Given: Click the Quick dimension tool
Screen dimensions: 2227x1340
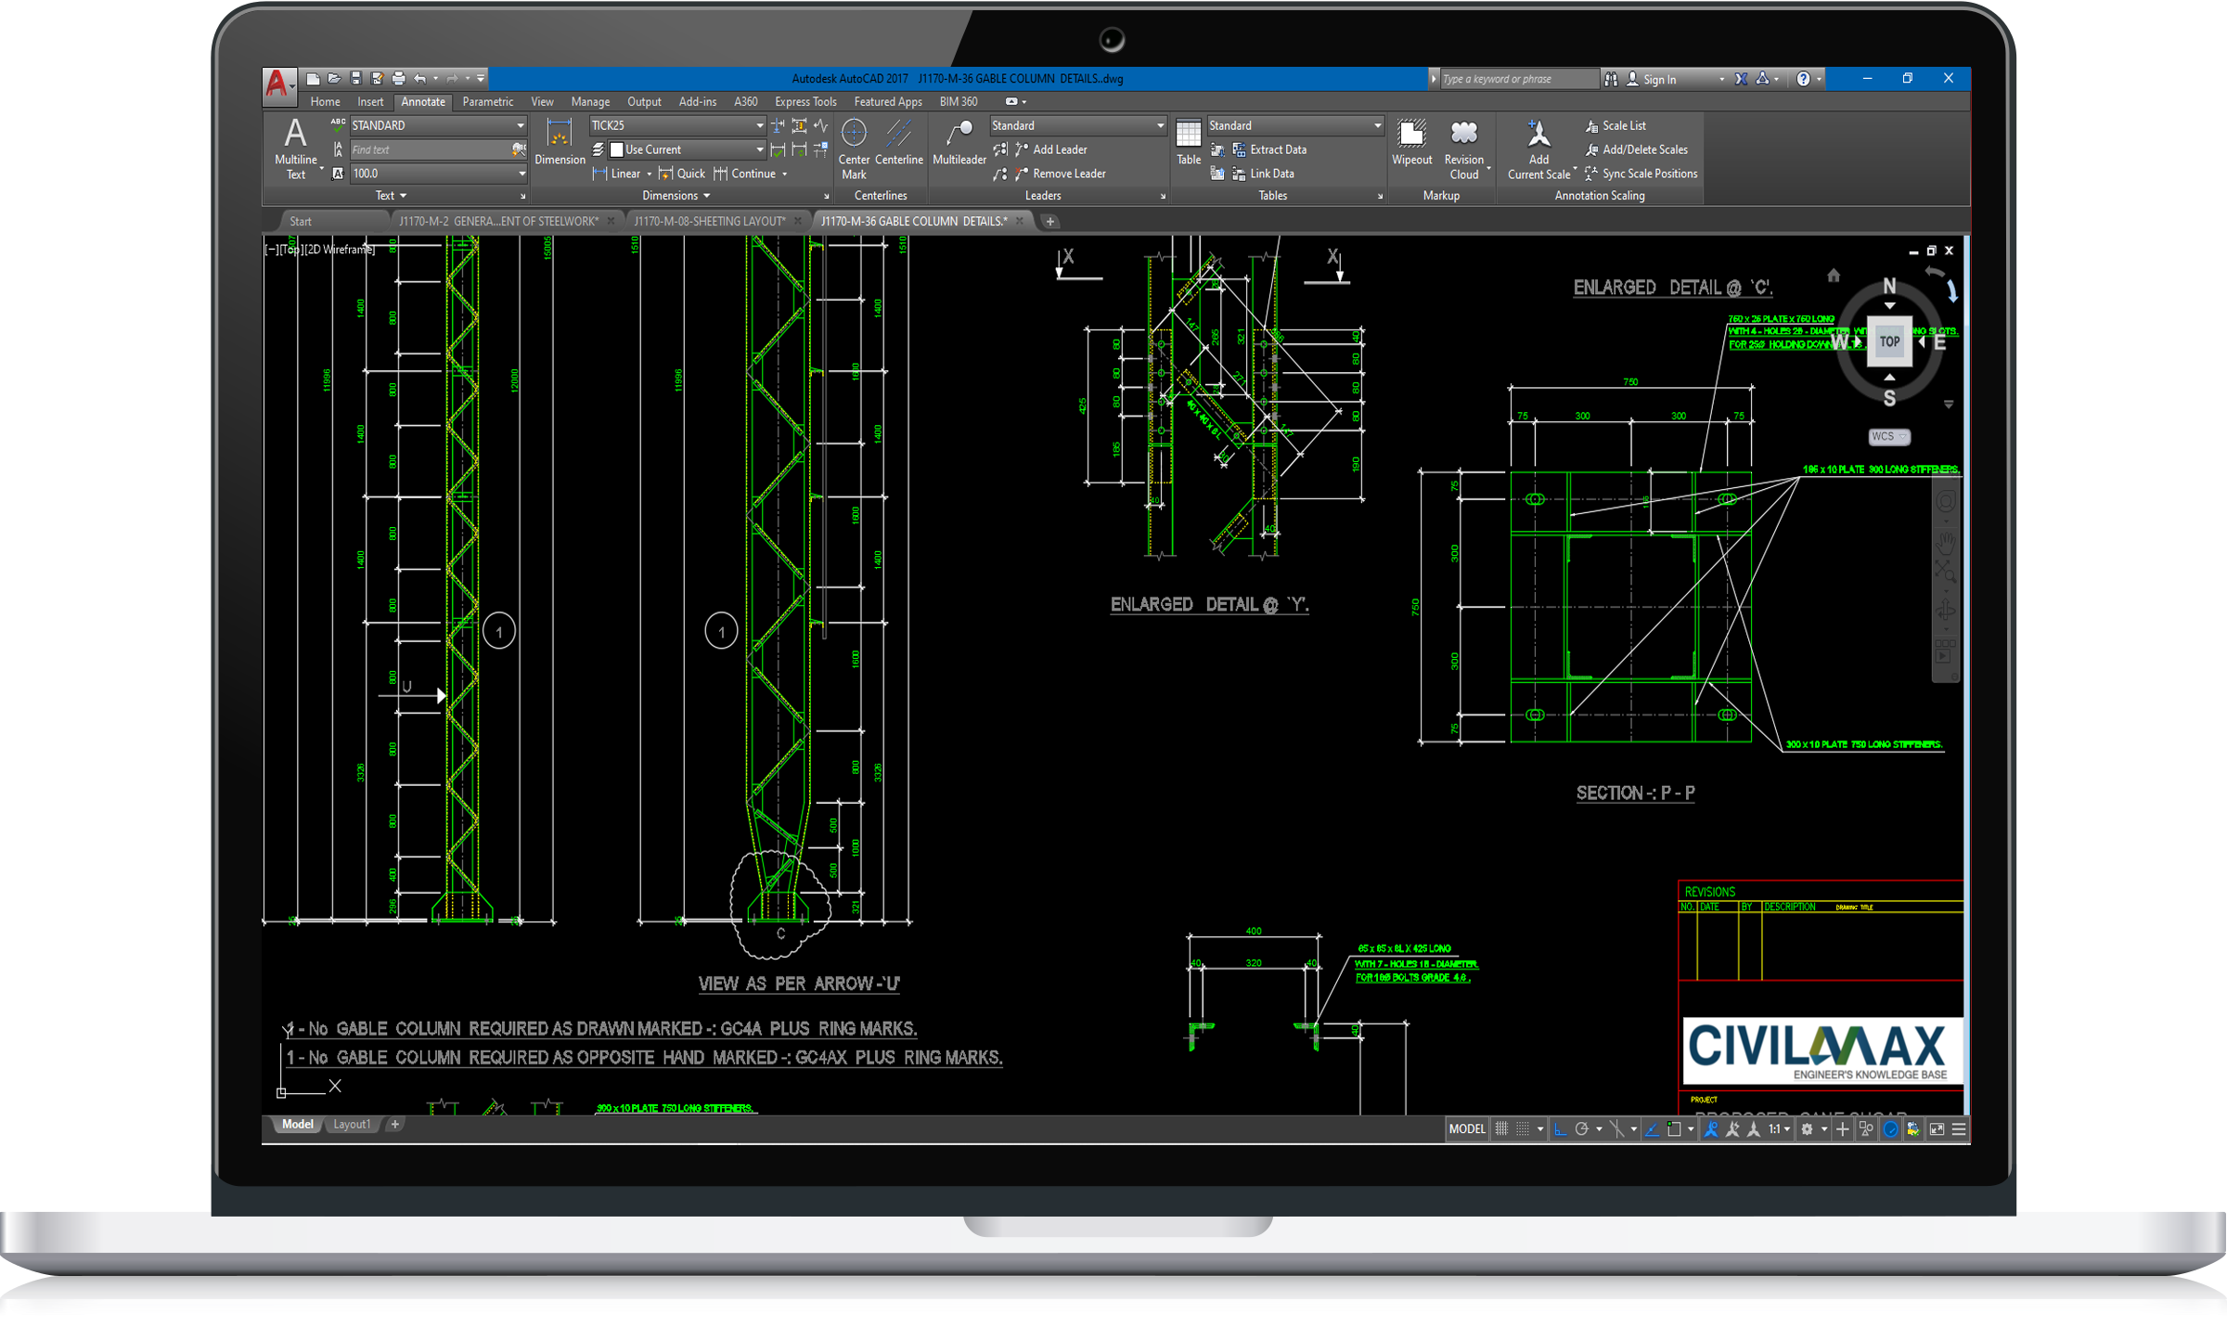Looking at the screenshot, I should [x=682, y=174].
